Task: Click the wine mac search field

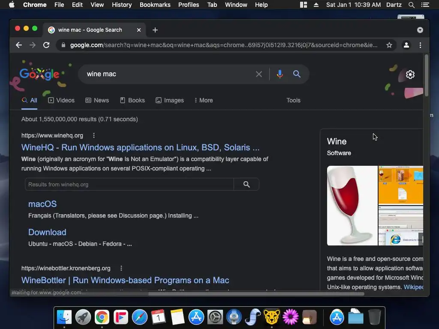Action: click(168, 74)
